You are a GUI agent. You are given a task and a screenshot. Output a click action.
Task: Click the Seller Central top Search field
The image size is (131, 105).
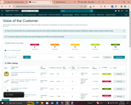tap(75, 11)
